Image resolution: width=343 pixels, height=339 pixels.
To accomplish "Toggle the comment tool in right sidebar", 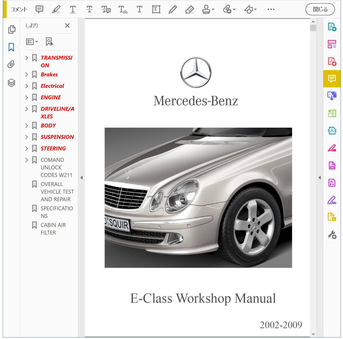I will [332, 80].
